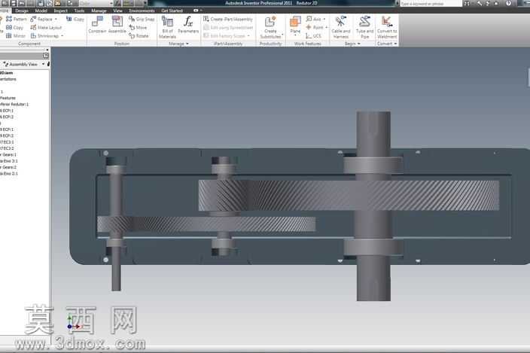This screenshot has width=530, height=353.
Task: Click Convert to Weldment
Action: point(387,27)
